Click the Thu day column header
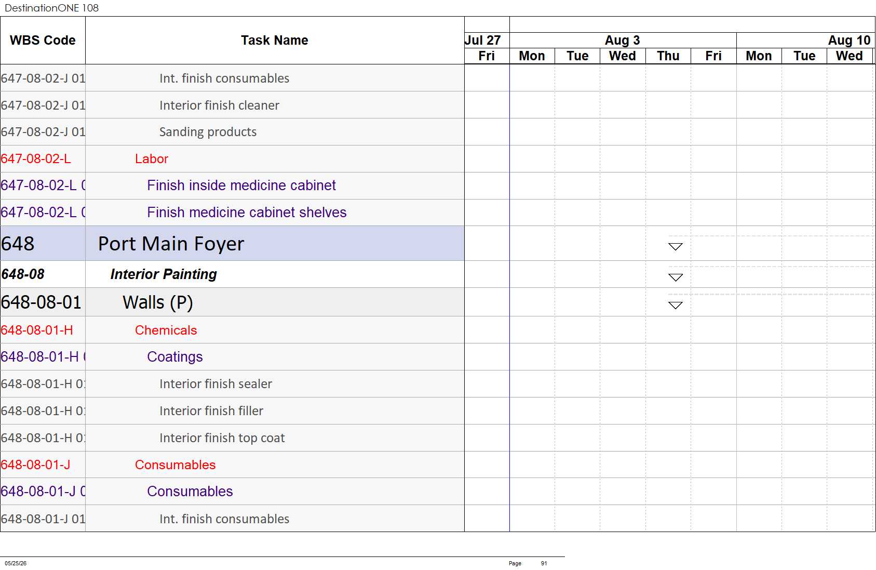 click(x=668, y=56)
